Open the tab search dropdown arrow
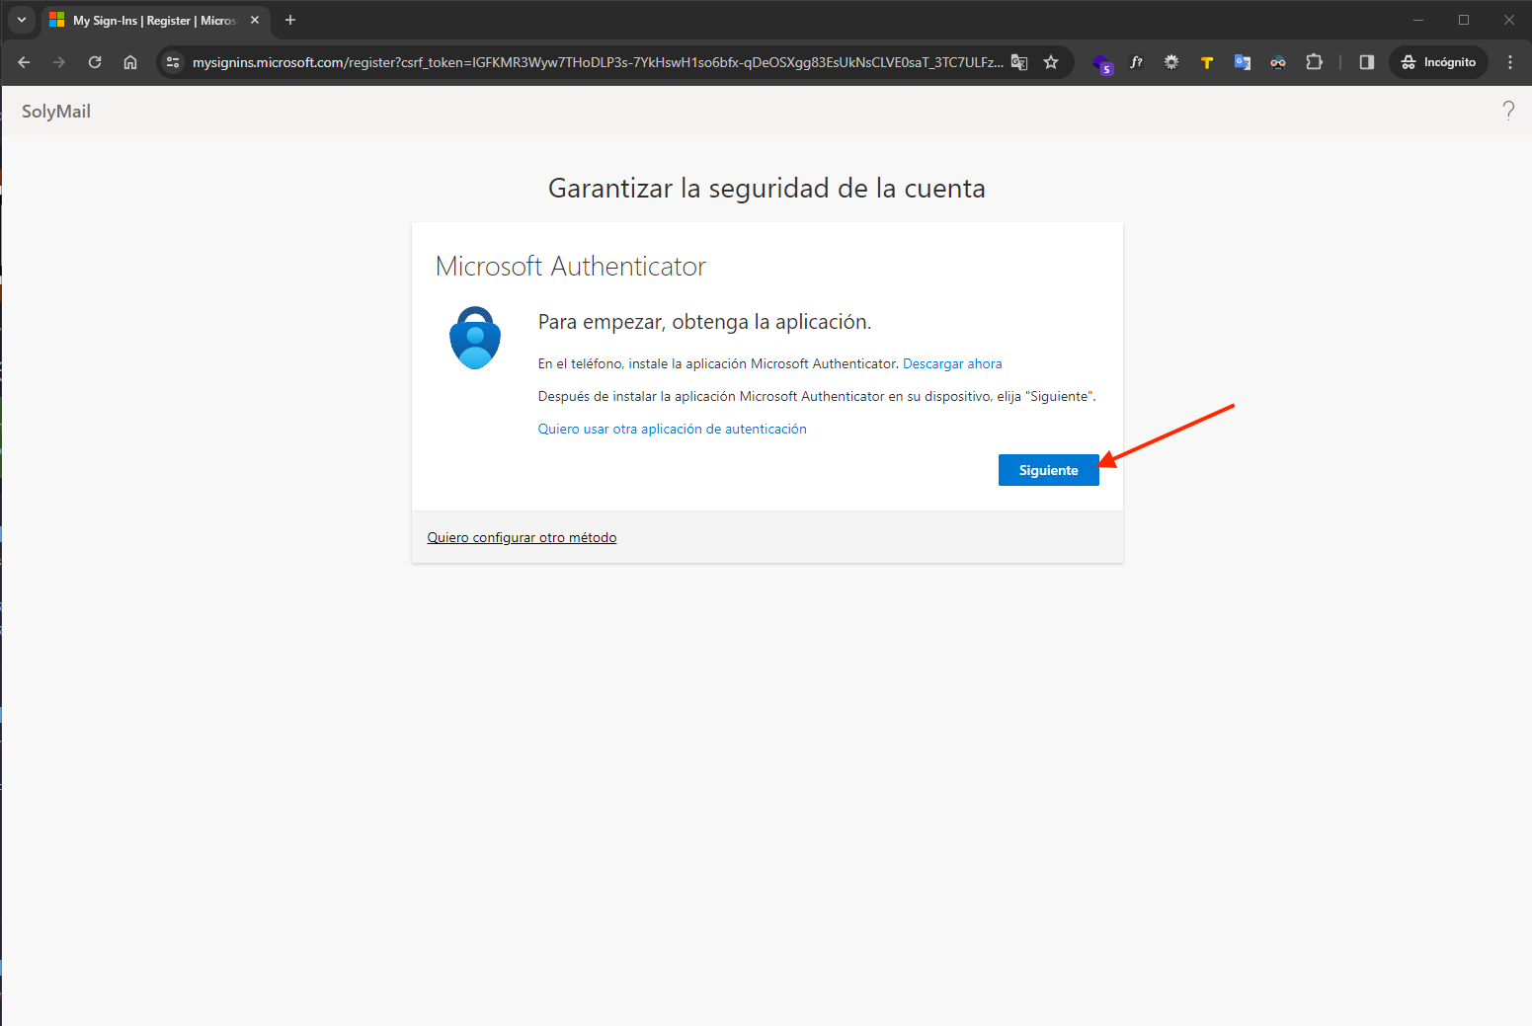Viewport: 1532px width, 1026px height. point(21,20)
